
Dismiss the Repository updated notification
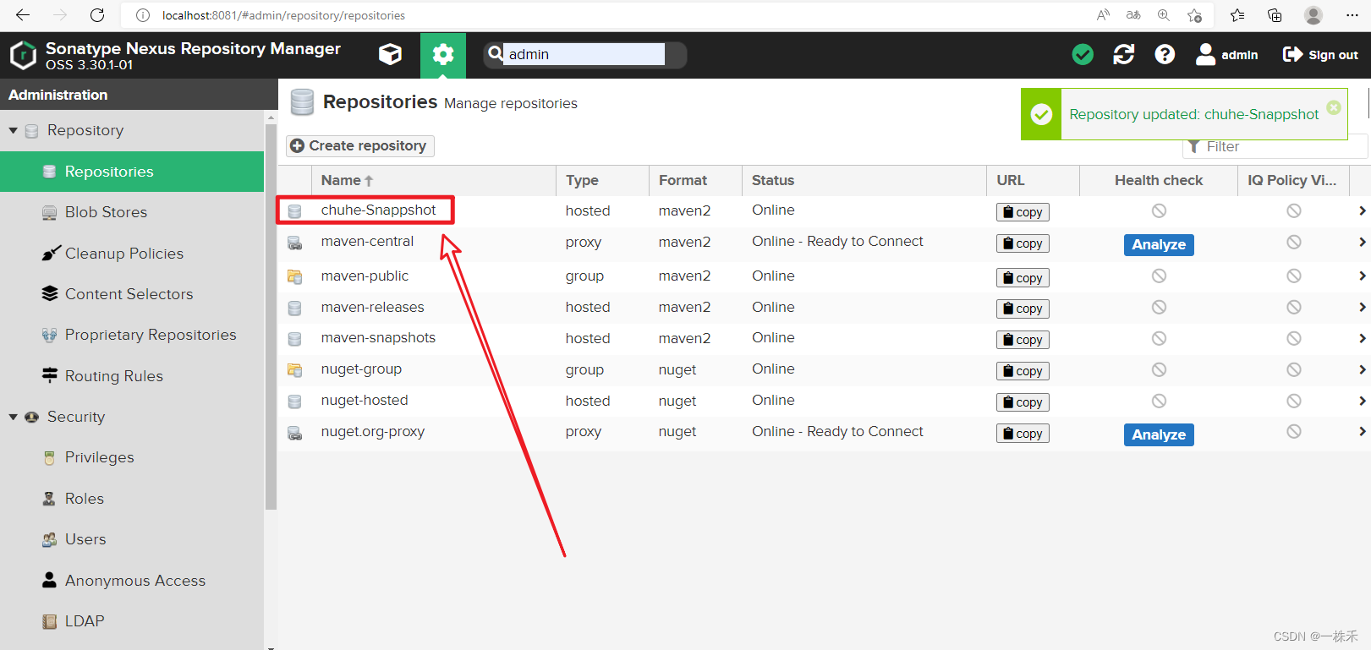coord(1334,107)
